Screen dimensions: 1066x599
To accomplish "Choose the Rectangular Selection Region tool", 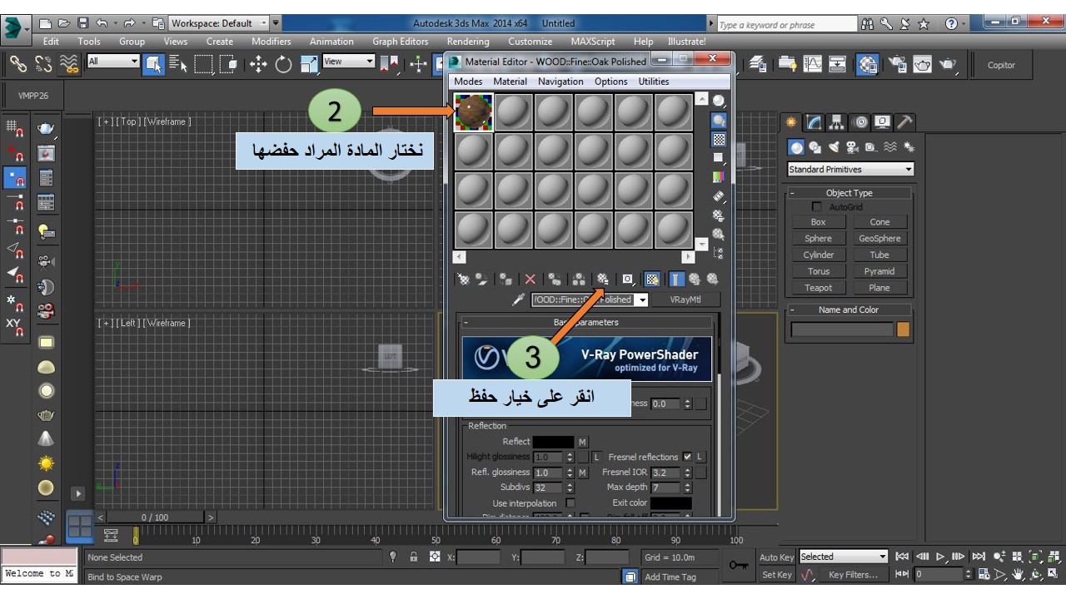I will (x=204, y=64).
